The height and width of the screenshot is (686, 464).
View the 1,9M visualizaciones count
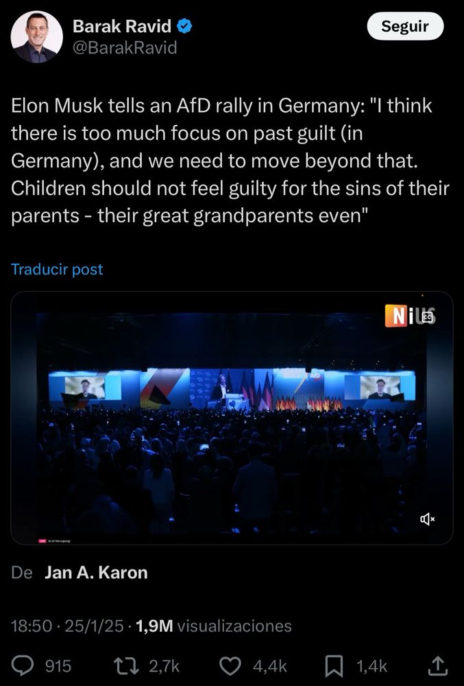pos(214,626)
